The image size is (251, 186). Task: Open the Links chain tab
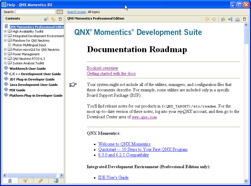tap(41, 181)
